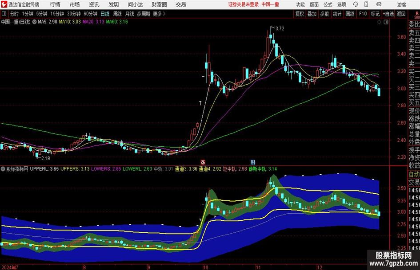Screen dimensions: 420x270
Task: Click the 复权 toolbar button
Action: click(x=300, y=14)
